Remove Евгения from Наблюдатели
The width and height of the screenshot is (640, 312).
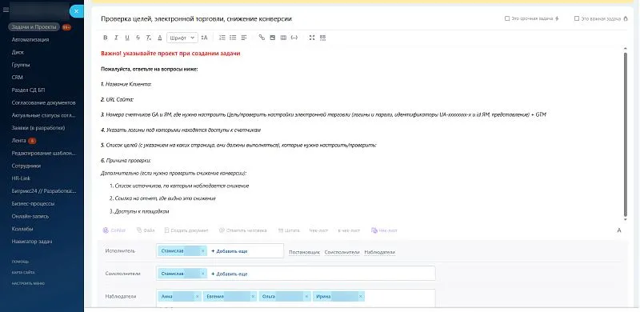click(x=253, y=297)
